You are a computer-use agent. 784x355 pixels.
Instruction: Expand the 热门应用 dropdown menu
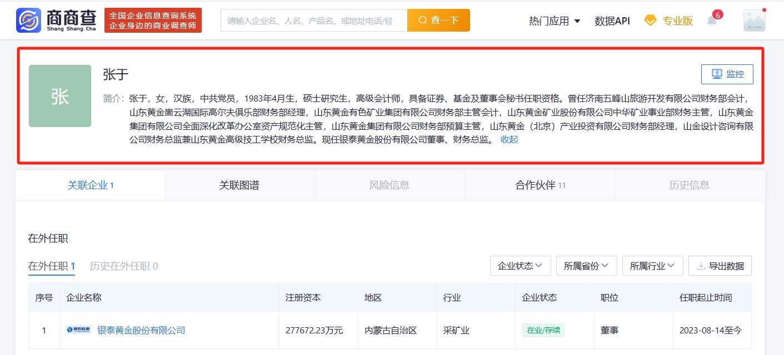[555, 21]
